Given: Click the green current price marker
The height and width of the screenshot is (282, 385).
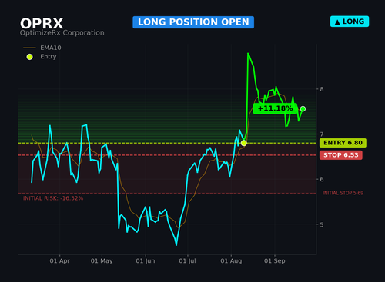Looking at the screenshot, I should tap(303, 109).
